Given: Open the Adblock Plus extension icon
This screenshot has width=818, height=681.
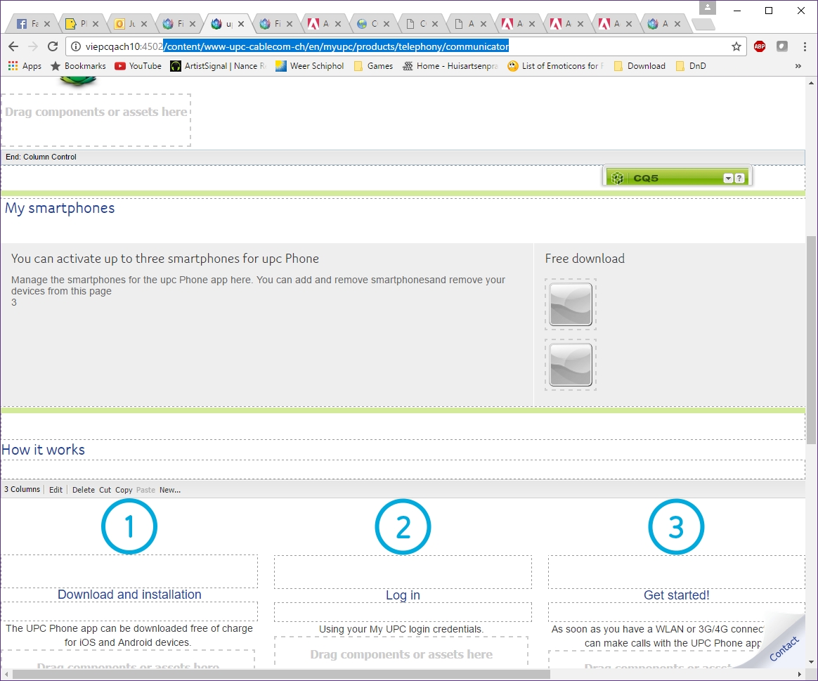Looking at the screenshot, I should coord(760,46).
